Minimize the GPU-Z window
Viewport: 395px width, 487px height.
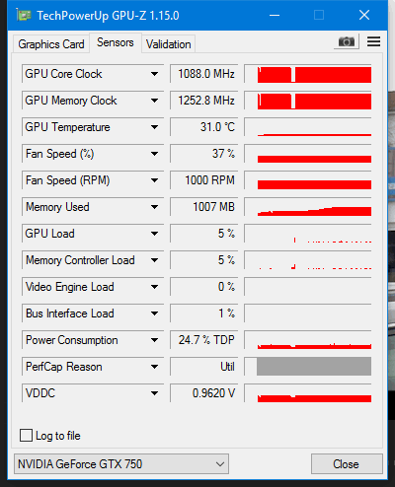275,15
